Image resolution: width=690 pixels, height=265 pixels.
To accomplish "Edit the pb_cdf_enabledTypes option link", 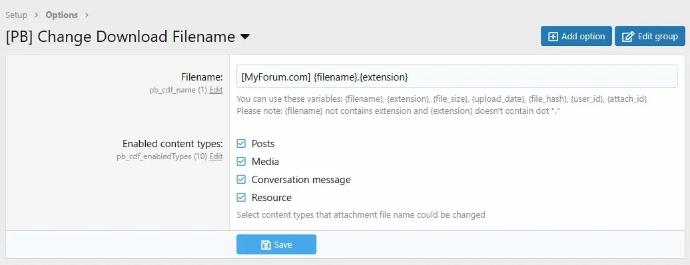I will 216,156.
